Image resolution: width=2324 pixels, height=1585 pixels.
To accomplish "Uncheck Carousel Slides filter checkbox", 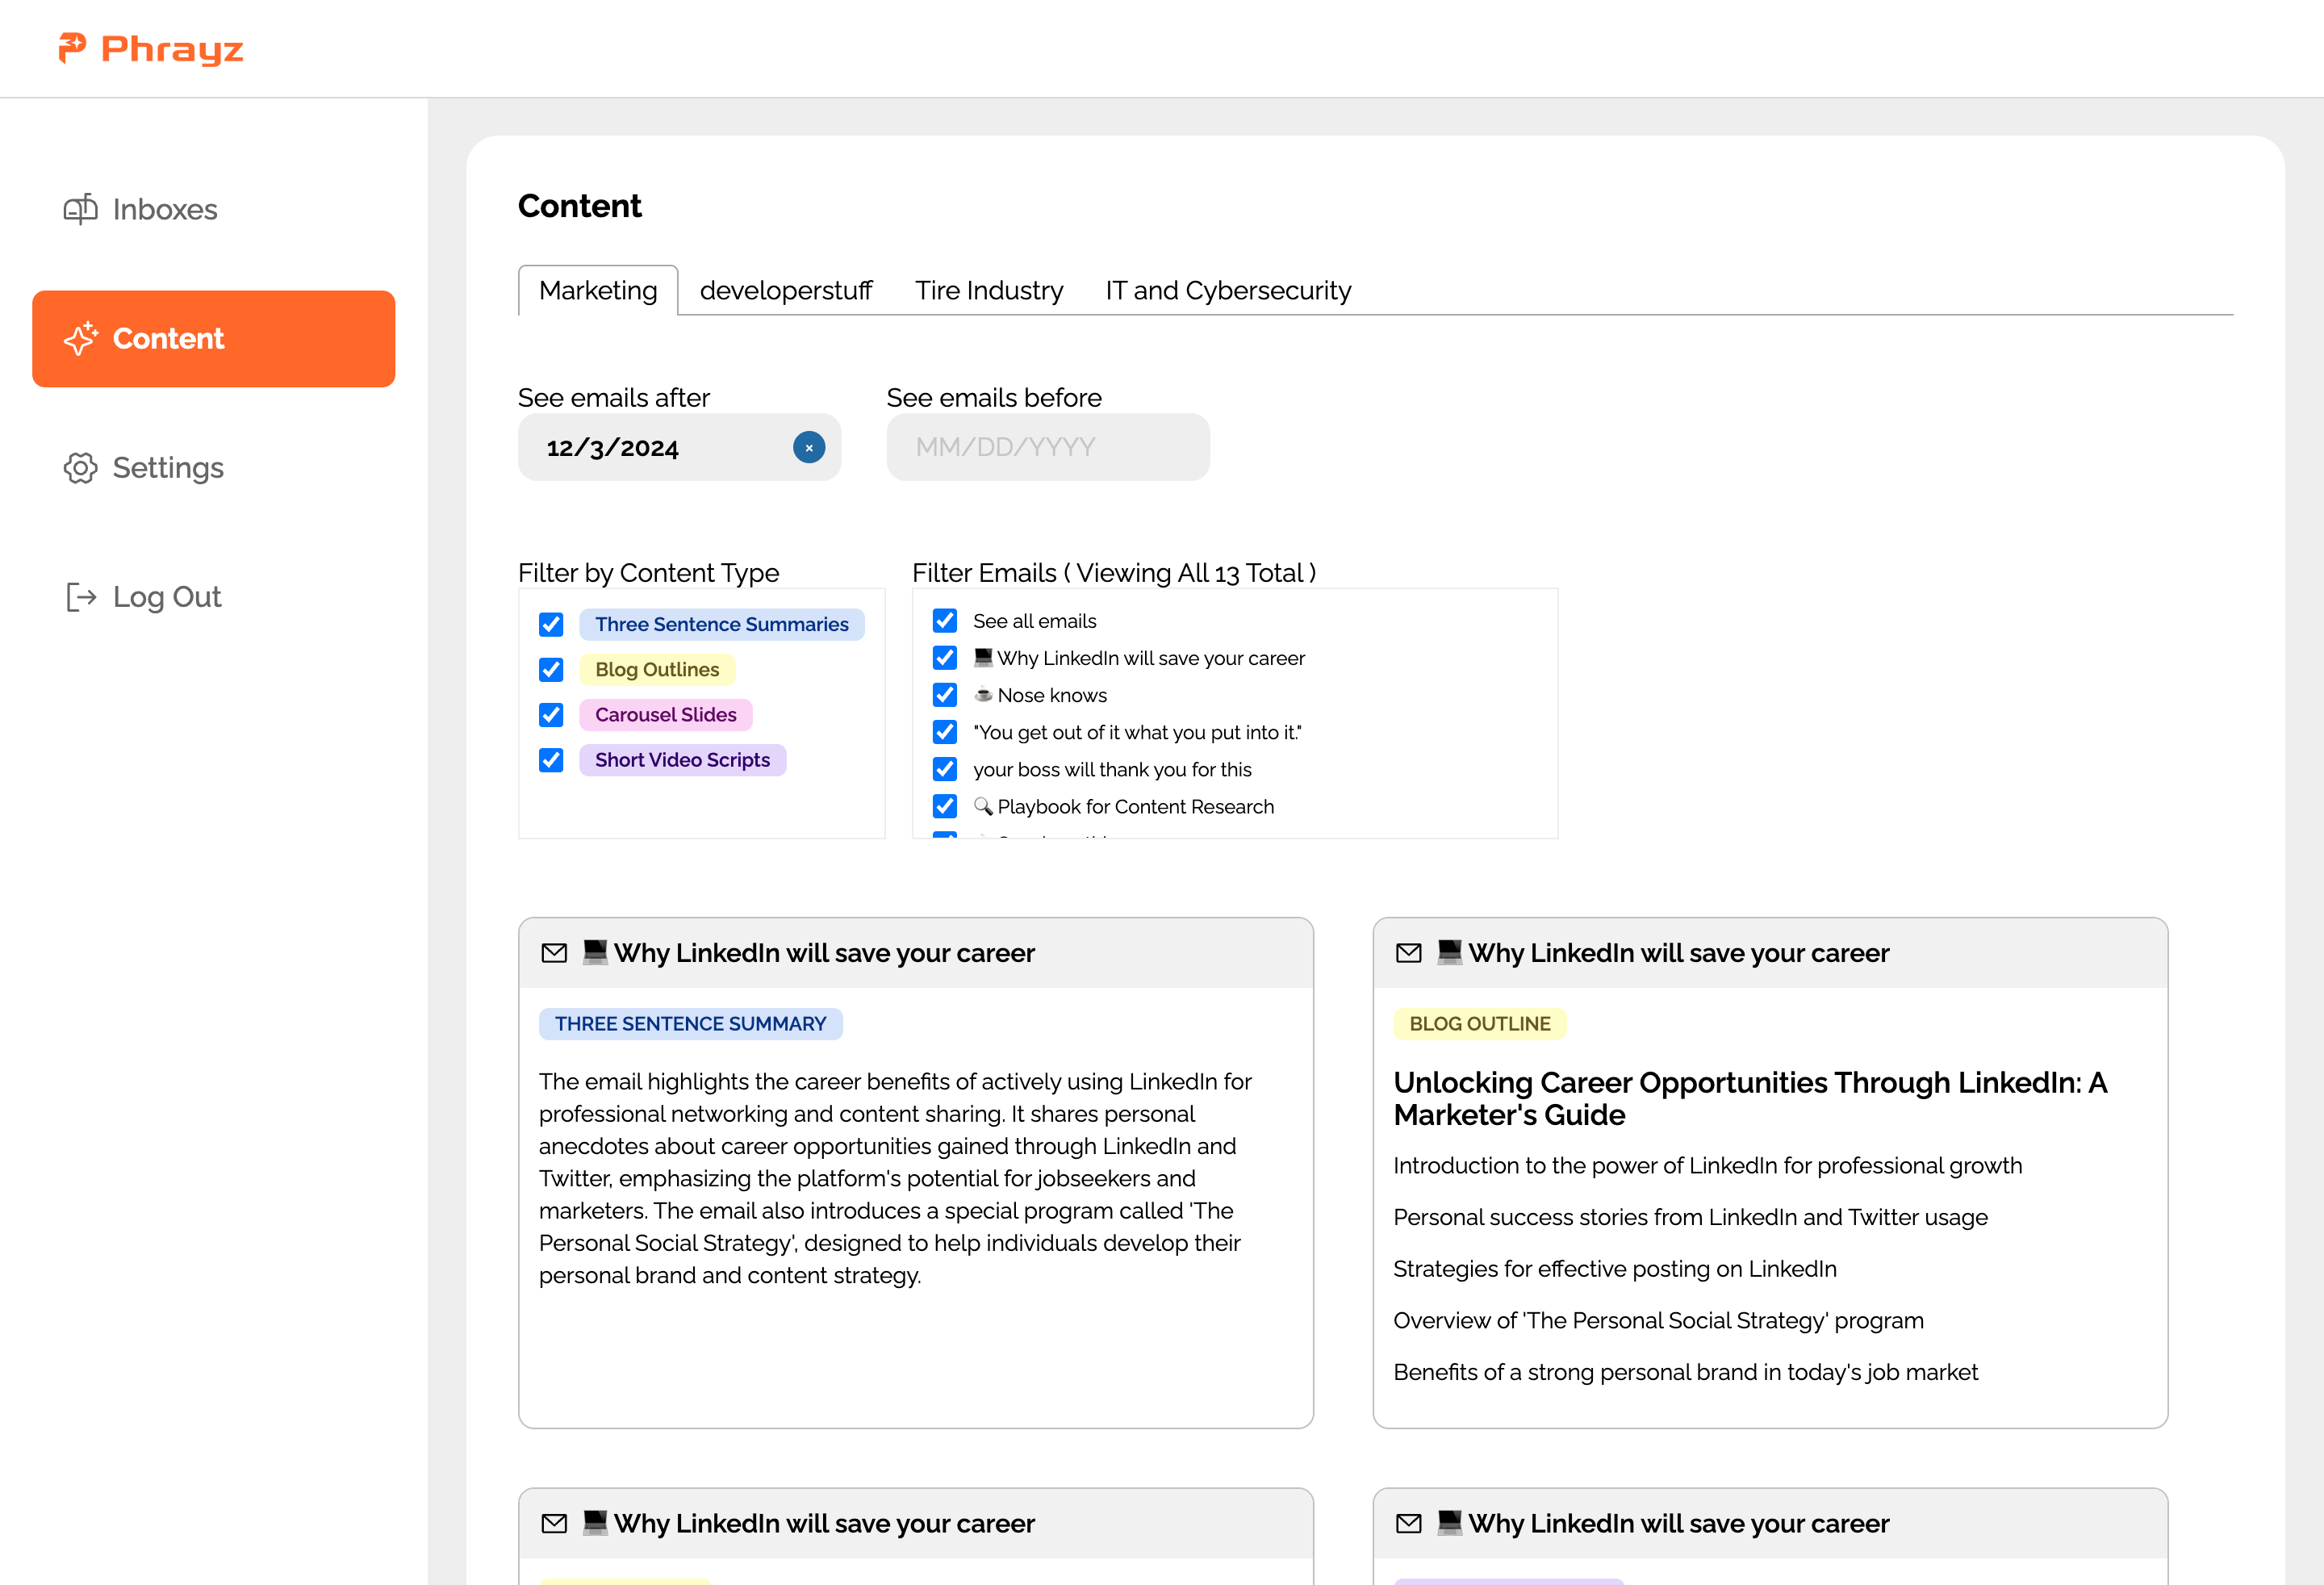I will (x=551, y=714).
